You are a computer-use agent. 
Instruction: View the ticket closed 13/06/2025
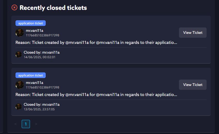pos(193,85)
